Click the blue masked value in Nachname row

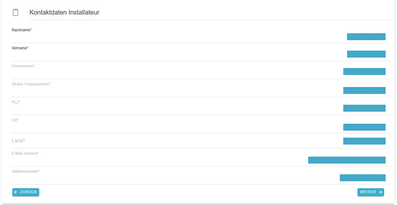pos(366,37)
